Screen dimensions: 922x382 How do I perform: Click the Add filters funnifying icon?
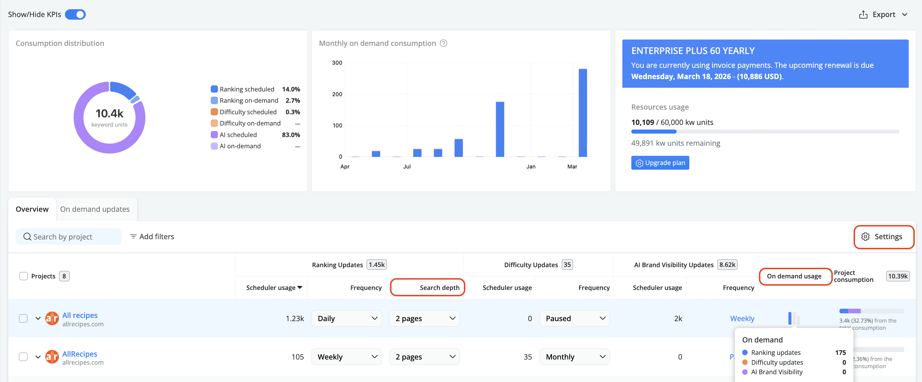pyautogui.click(x=133, y=236)
